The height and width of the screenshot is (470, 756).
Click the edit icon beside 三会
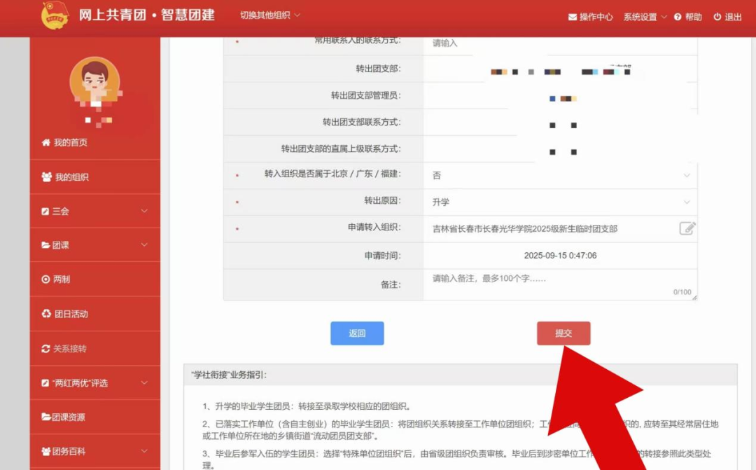click(x=45, y=212)
